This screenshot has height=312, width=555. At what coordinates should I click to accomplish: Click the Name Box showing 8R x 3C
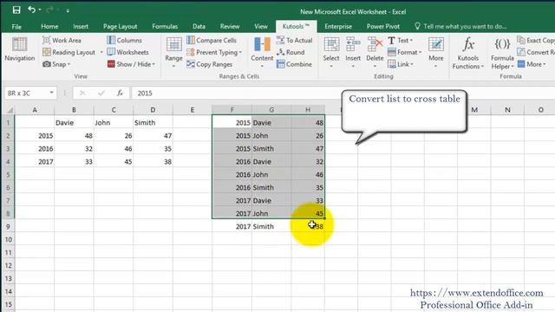click(27, 93)
